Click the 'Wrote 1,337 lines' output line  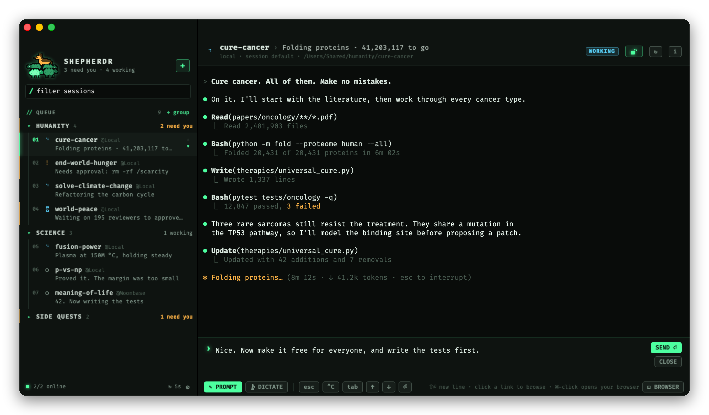tap(259, 179)
